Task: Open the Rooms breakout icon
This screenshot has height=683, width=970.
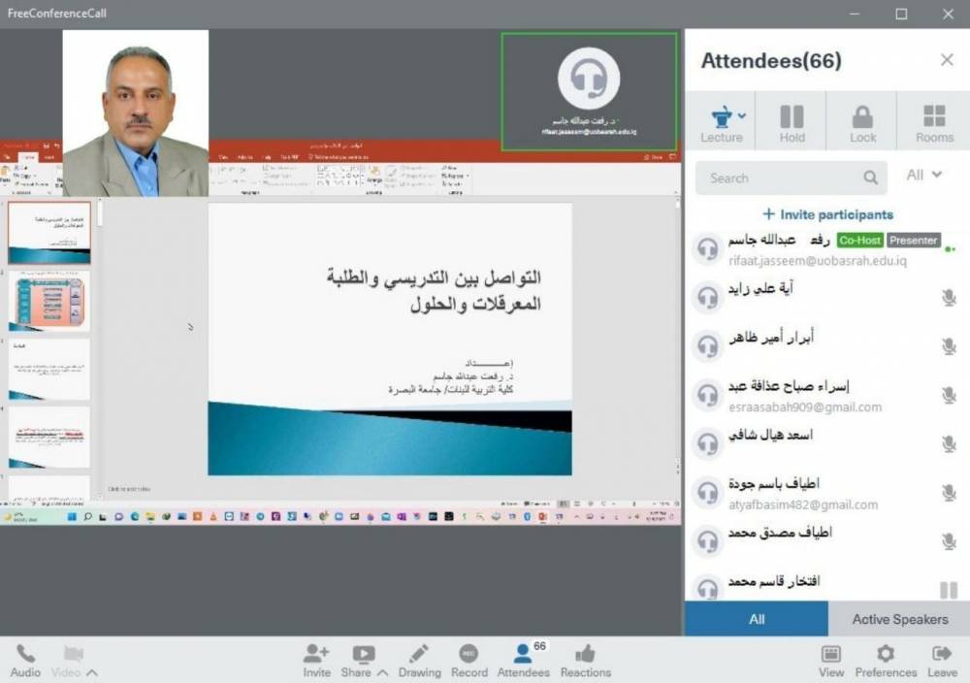Action: click(x=934, y=122)
